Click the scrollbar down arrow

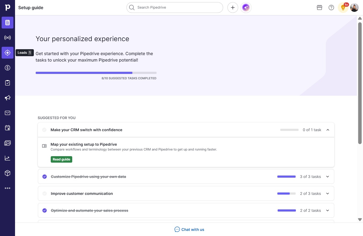[x=360, y=220]
